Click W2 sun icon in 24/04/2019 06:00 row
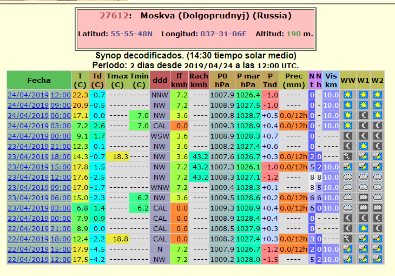 (377, 116)
